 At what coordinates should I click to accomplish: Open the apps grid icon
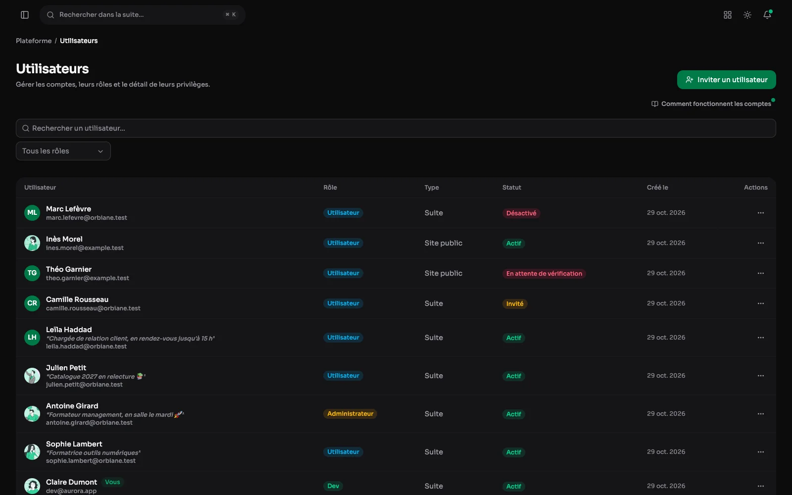[x=728, y=15]
